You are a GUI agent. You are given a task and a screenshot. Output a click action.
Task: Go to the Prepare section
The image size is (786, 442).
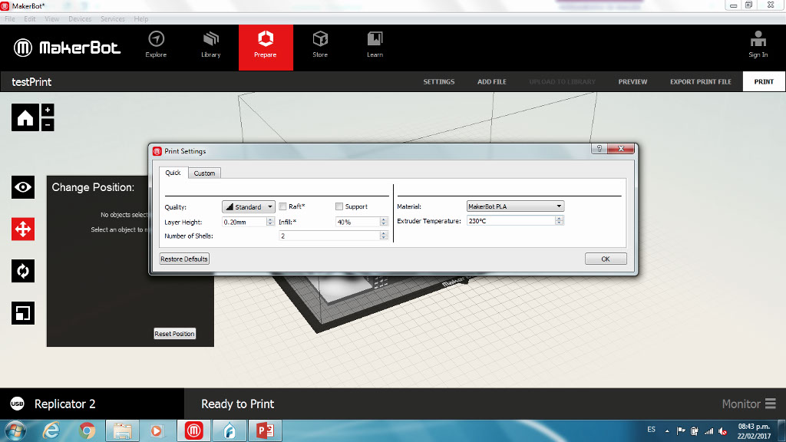click(x=266, y=47)
